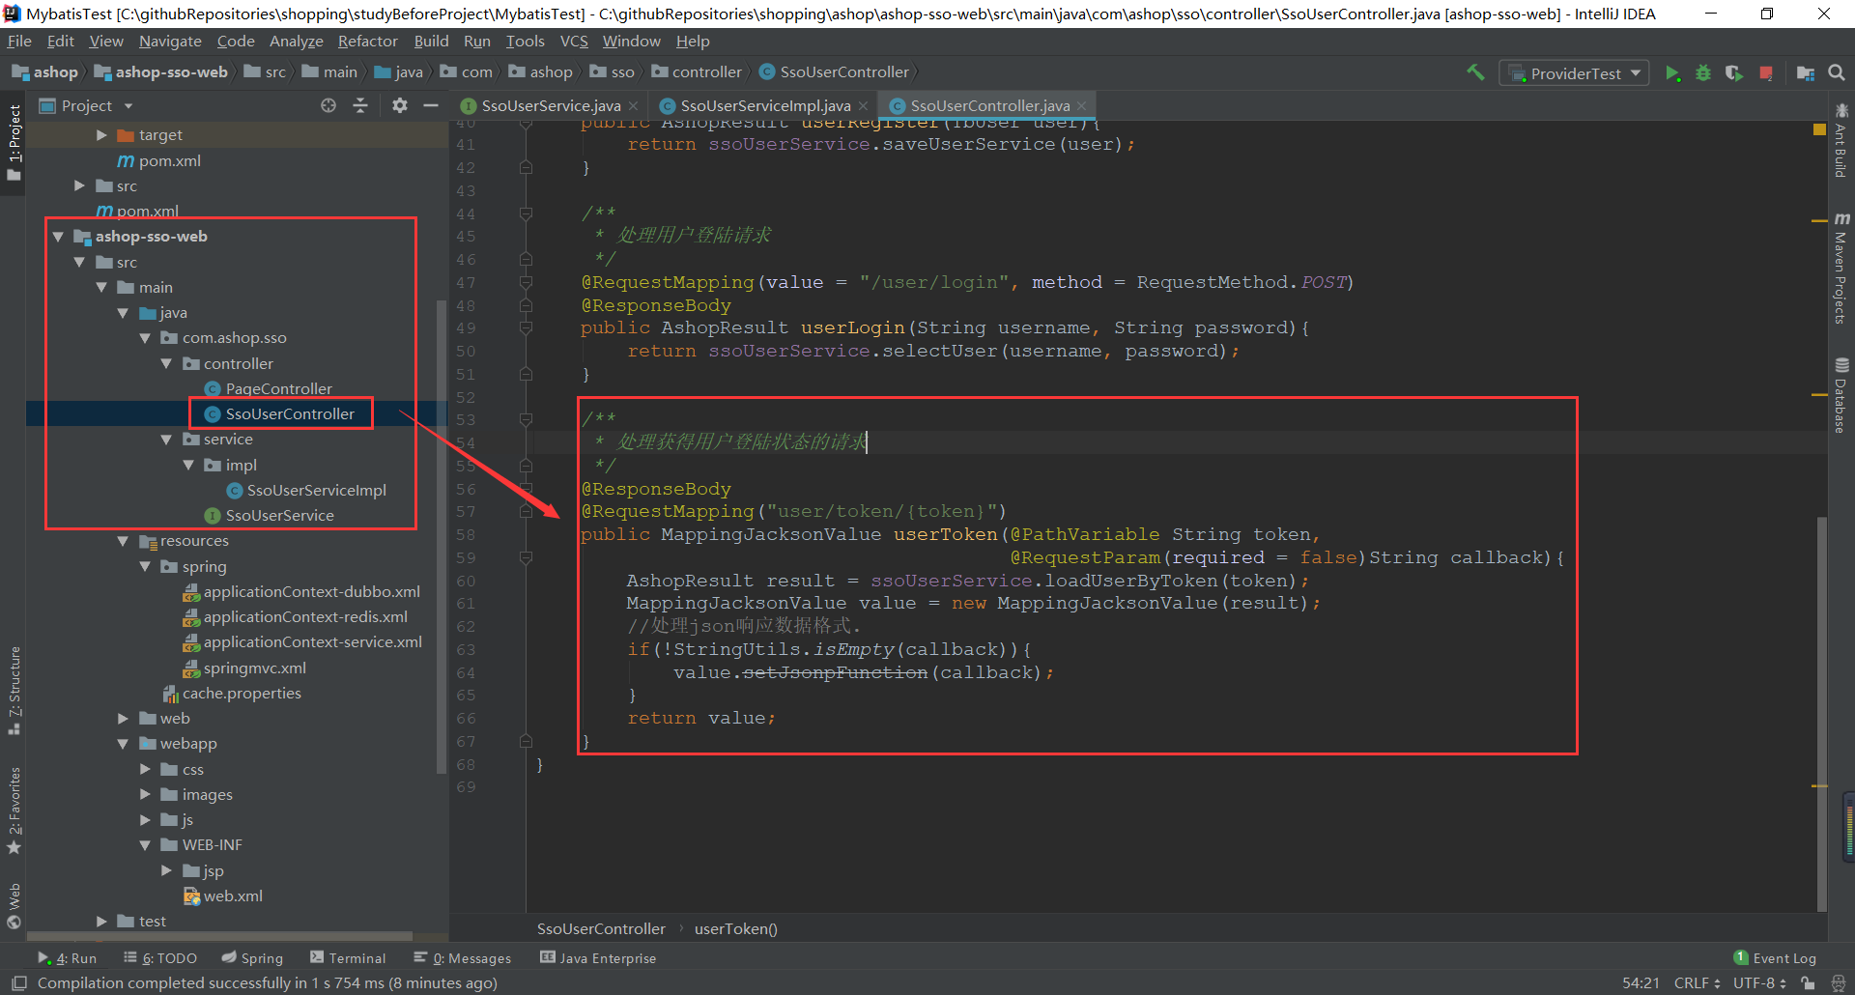The height and width of the screenshot is (995, 1855).
Task: Change CRLF line separator in status bar
Action: point(1697,983)
